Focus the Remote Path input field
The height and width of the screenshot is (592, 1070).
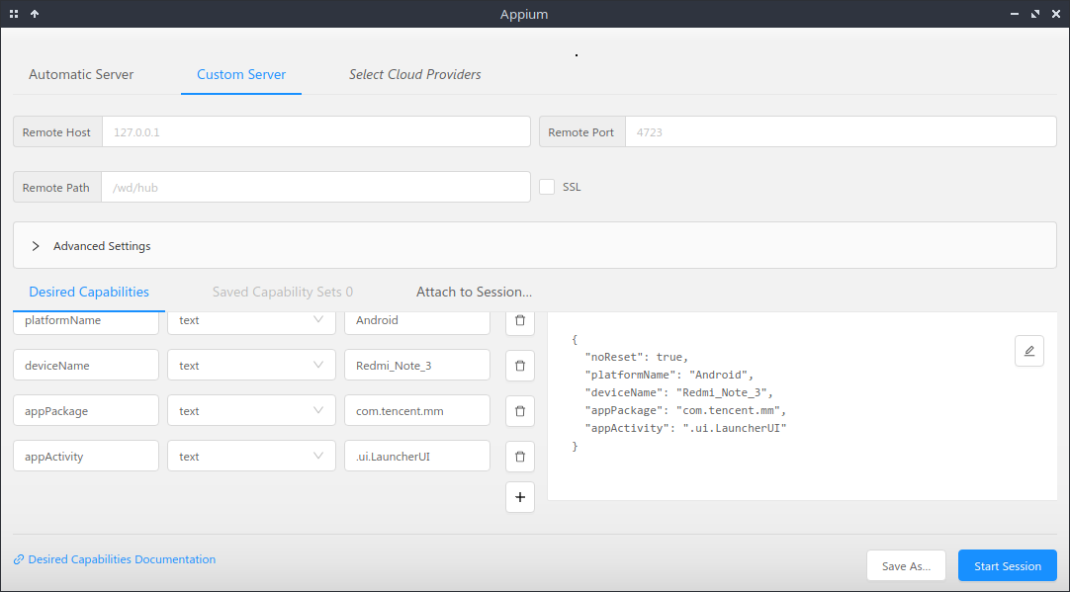pos(315,187)
